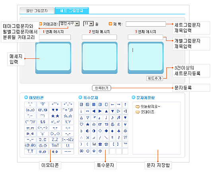
Task: Insert the black diamond special character
Action: coord(106,131)
